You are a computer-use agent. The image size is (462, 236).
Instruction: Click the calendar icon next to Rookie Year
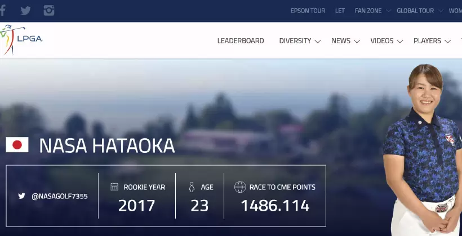point(114,187)
